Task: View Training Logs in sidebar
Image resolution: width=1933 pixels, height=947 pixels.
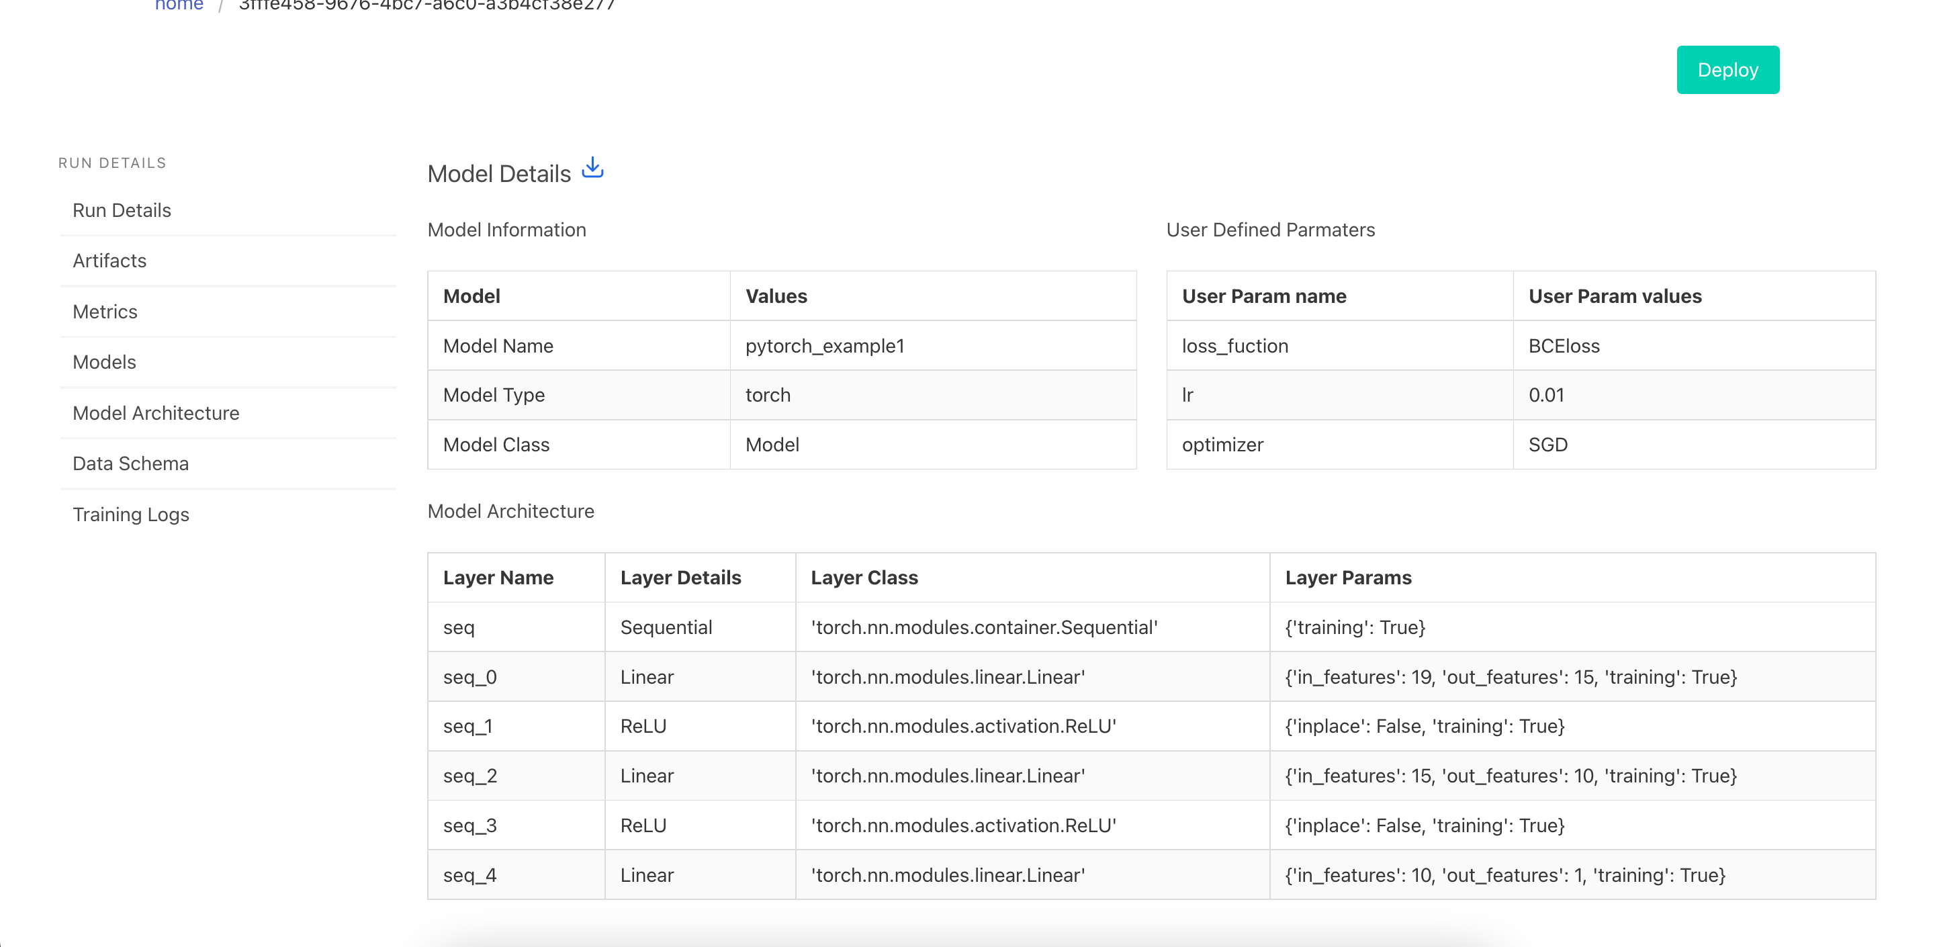Action: click(130, 514)
